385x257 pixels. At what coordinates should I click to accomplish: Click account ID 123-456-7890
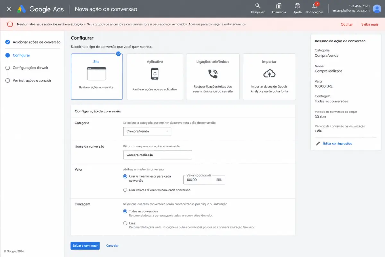click(x=359, y=6)
